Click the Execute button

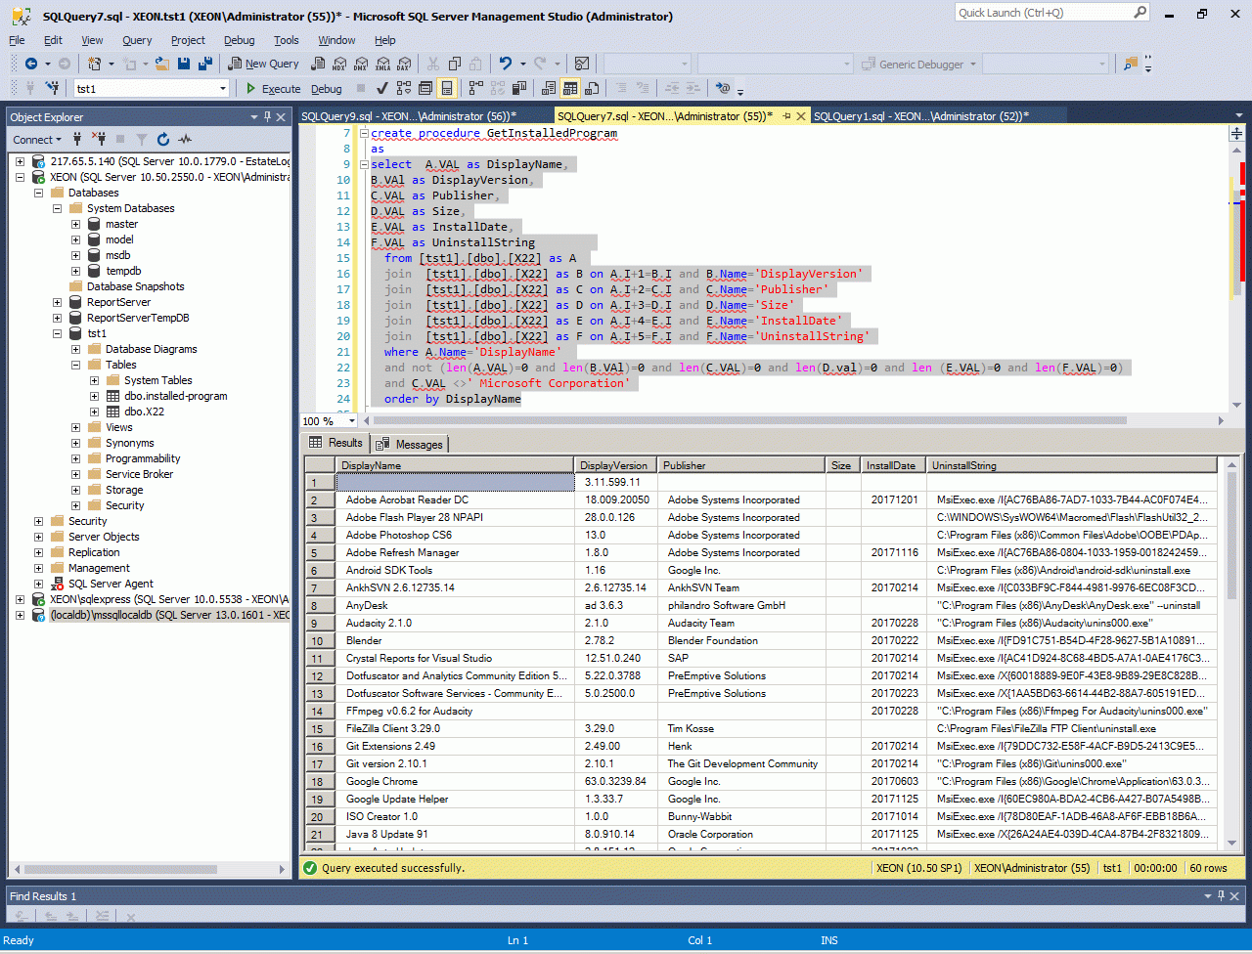(273, 88)
